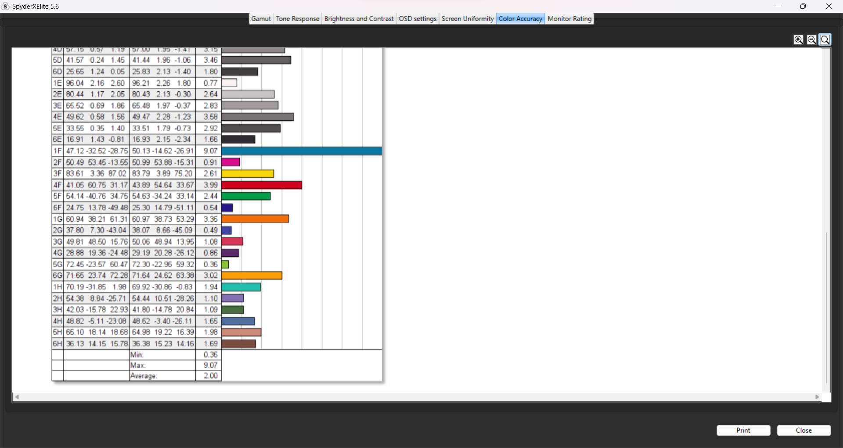This screenshot has height=448, width=843.
Task: Show the Screen Uniformity tab
Action: pyautogui.click(x=468, y=18)
